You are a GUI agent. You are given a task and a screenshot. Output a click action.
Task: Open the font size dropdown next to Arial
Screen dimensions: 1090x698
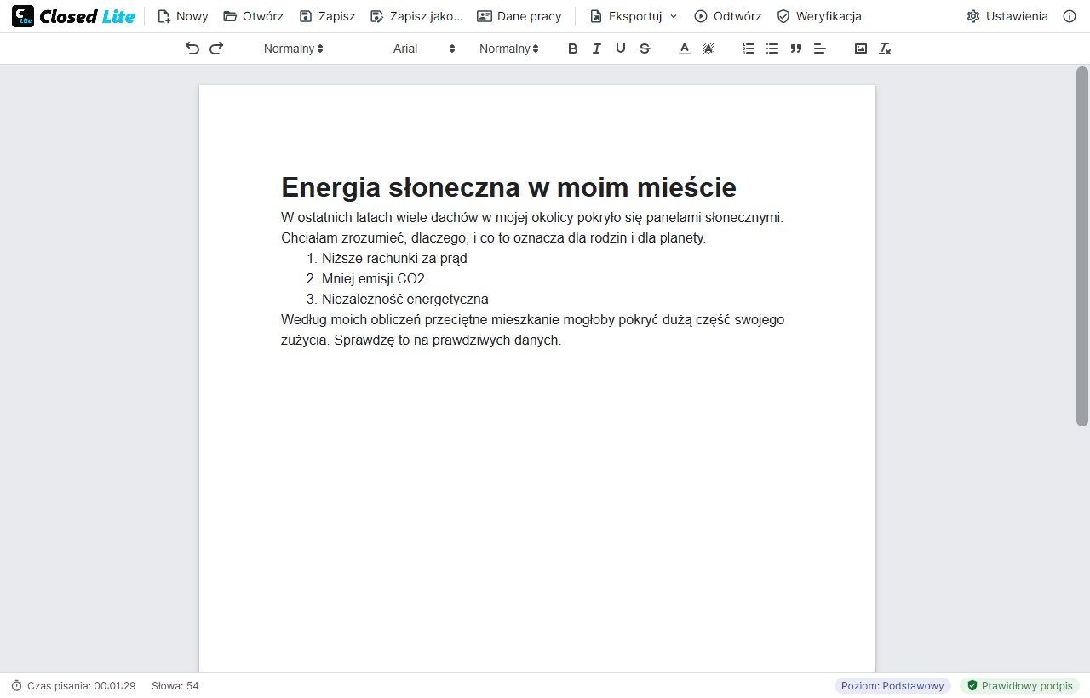pyautogui.click(x=508, y=49)
